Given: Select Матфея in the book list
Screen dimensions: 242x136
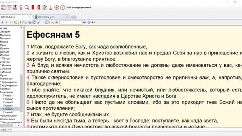Looking at the screenshot, I should tap(5, 39).
